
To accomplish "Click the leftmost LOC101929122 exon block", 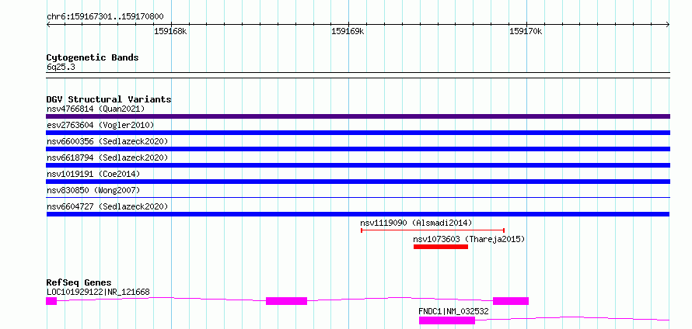I will pyautogui.click(x=51, y=301).
